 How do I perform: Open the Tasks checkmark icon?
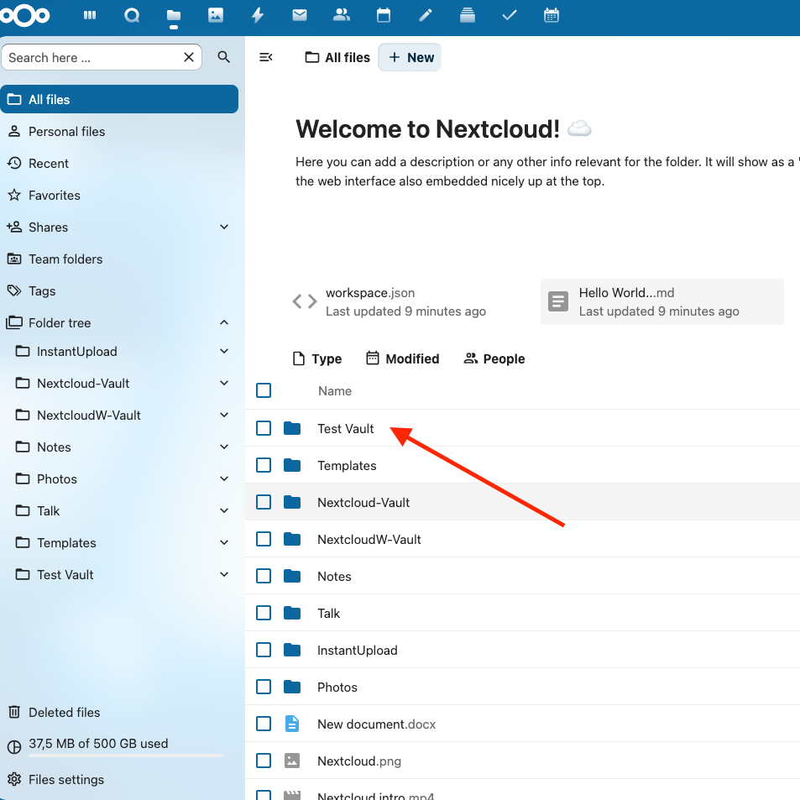click(510, 16)
